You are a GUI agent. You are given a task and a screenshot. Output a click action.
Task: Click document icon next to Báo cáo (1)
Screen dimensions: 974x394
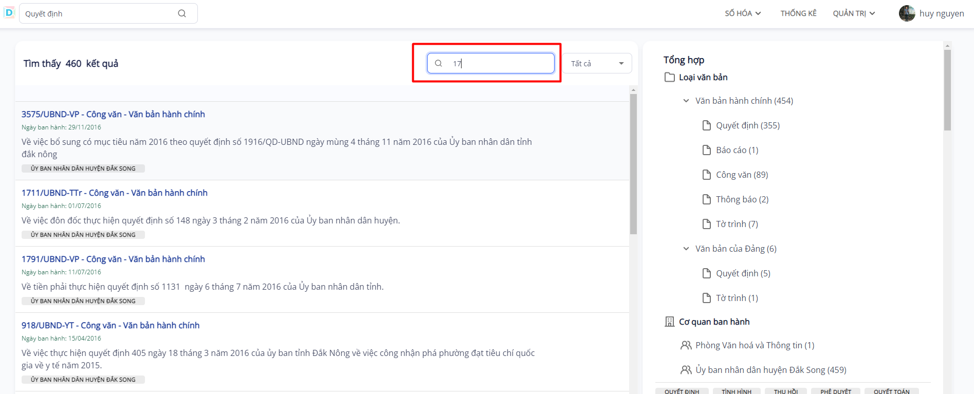tap(707, 150)
